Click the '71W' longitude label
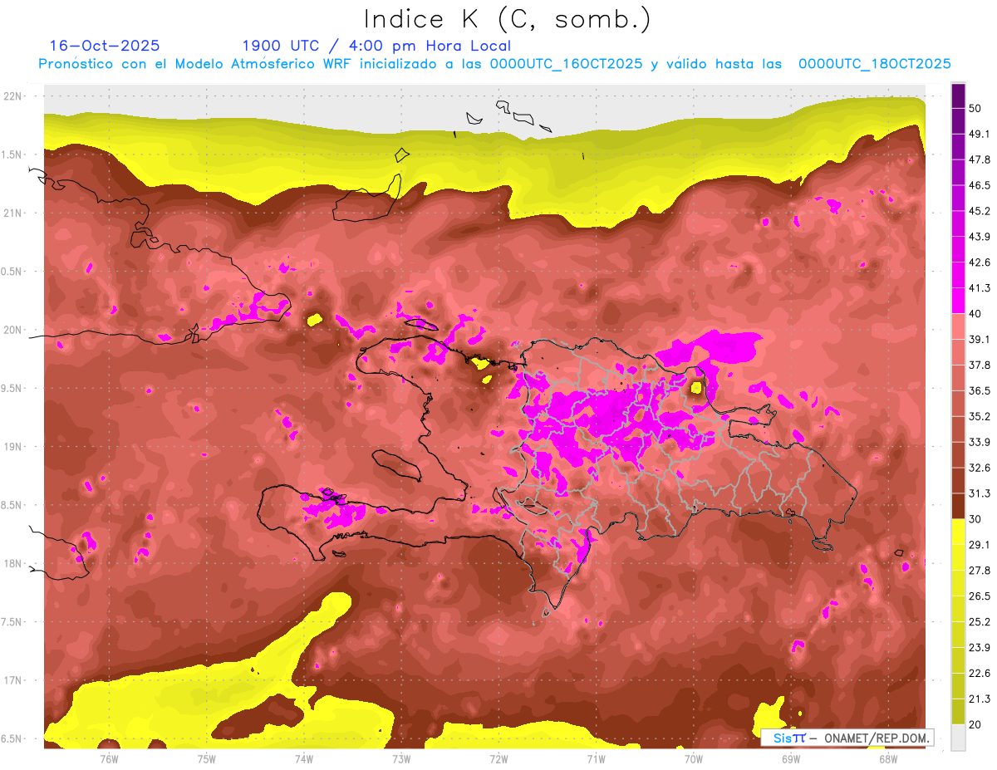The width and height of the screenshot is (997, 770). [x=596, y=760]
